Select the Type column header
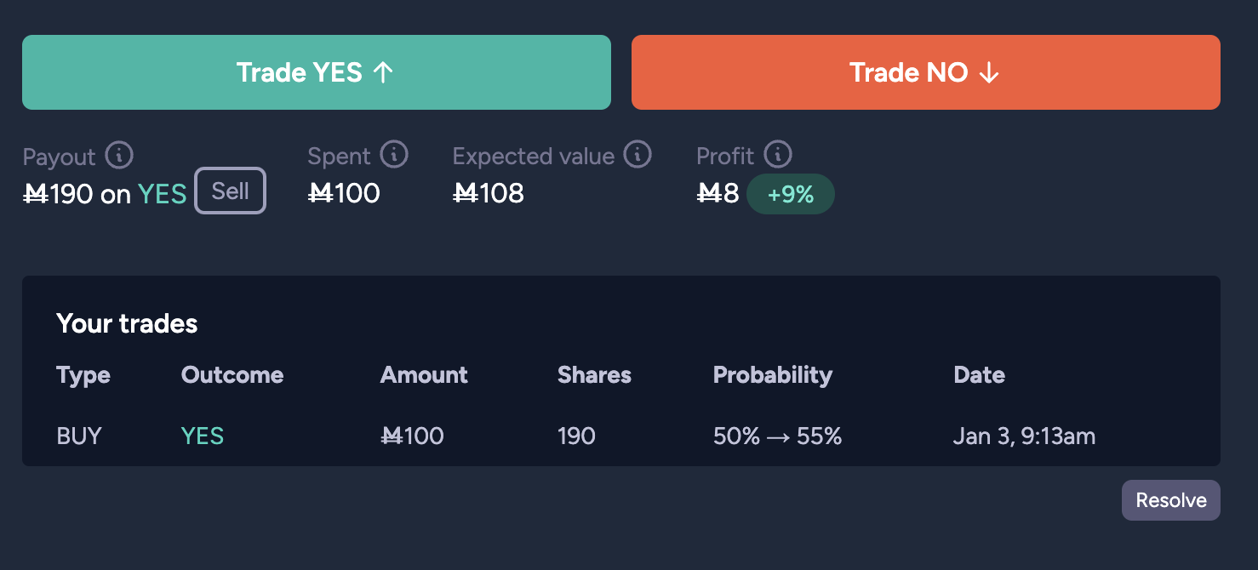This screenshot has width=1258, height=570. click(83, 375)
